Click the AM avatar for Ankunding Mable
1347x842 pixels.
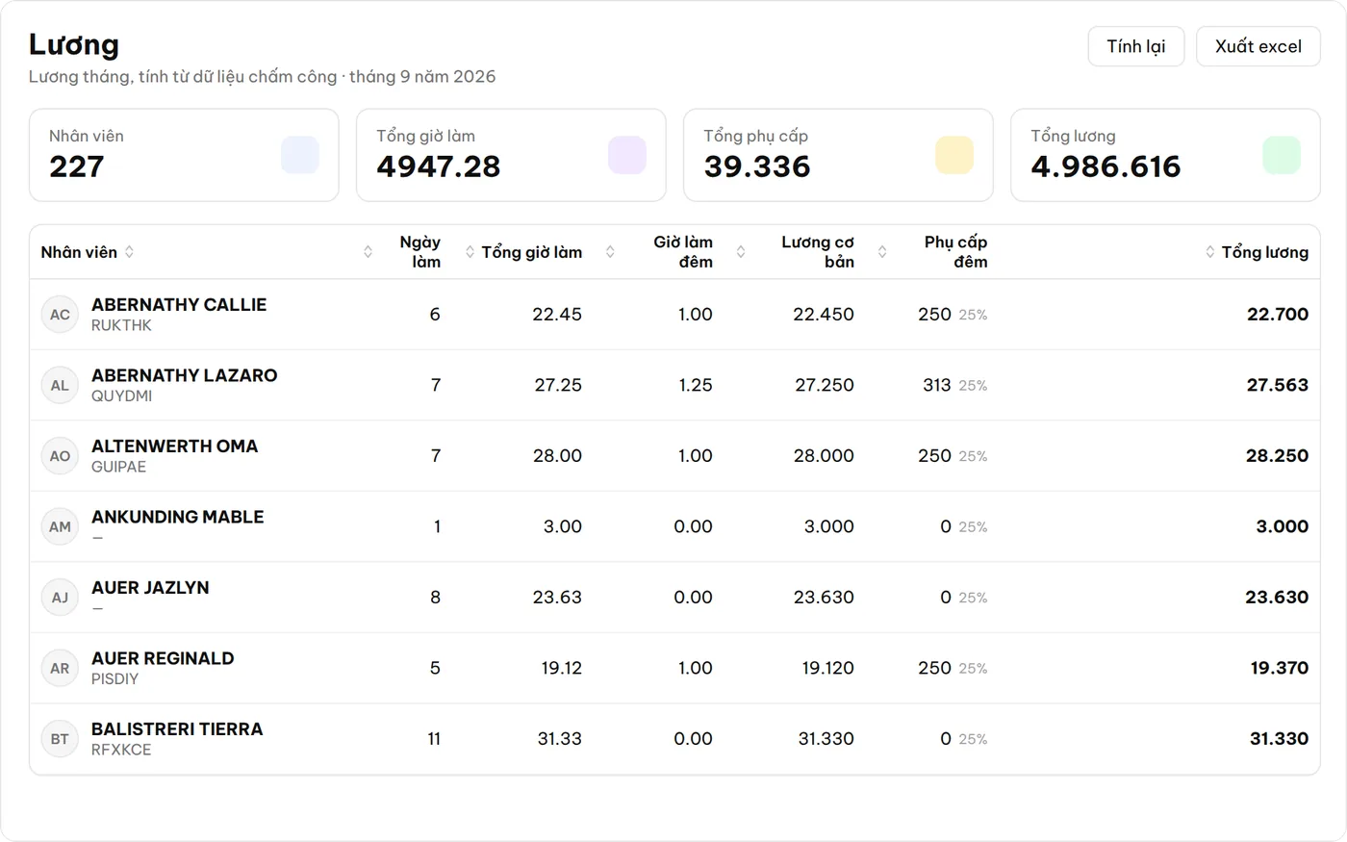[x=60, y=526]
